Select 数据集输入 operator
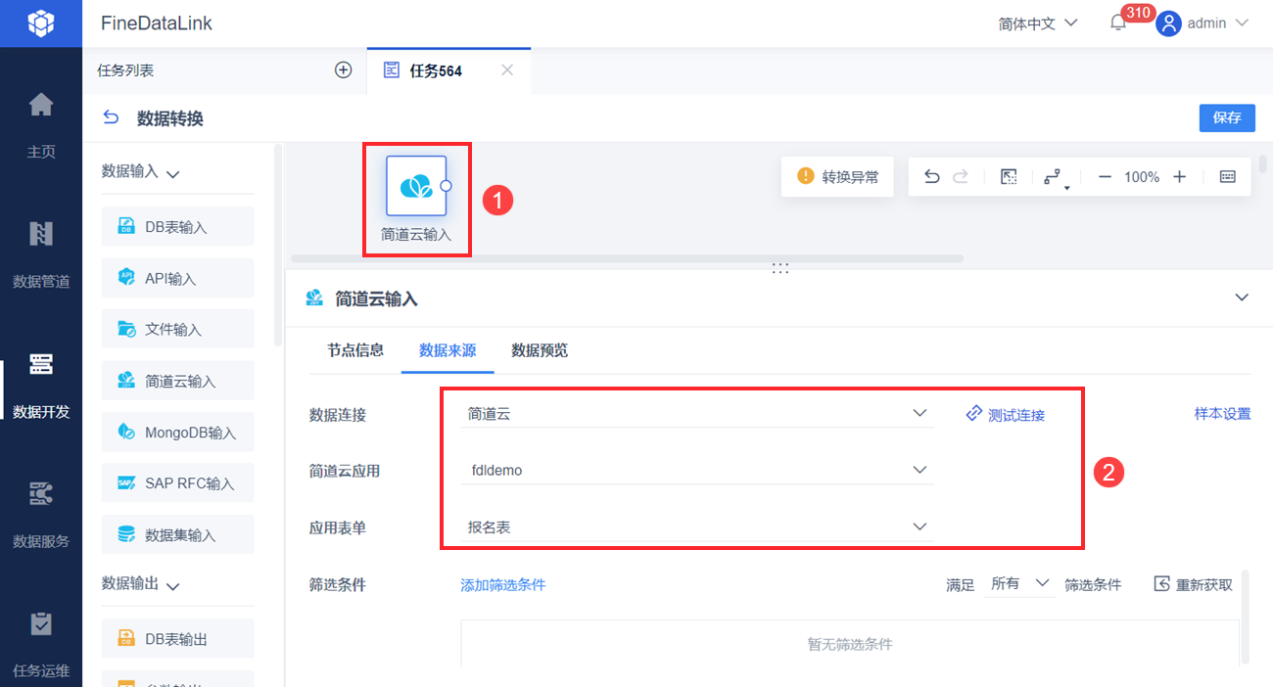The image size is (1273, 687). (x=178, y=534)
